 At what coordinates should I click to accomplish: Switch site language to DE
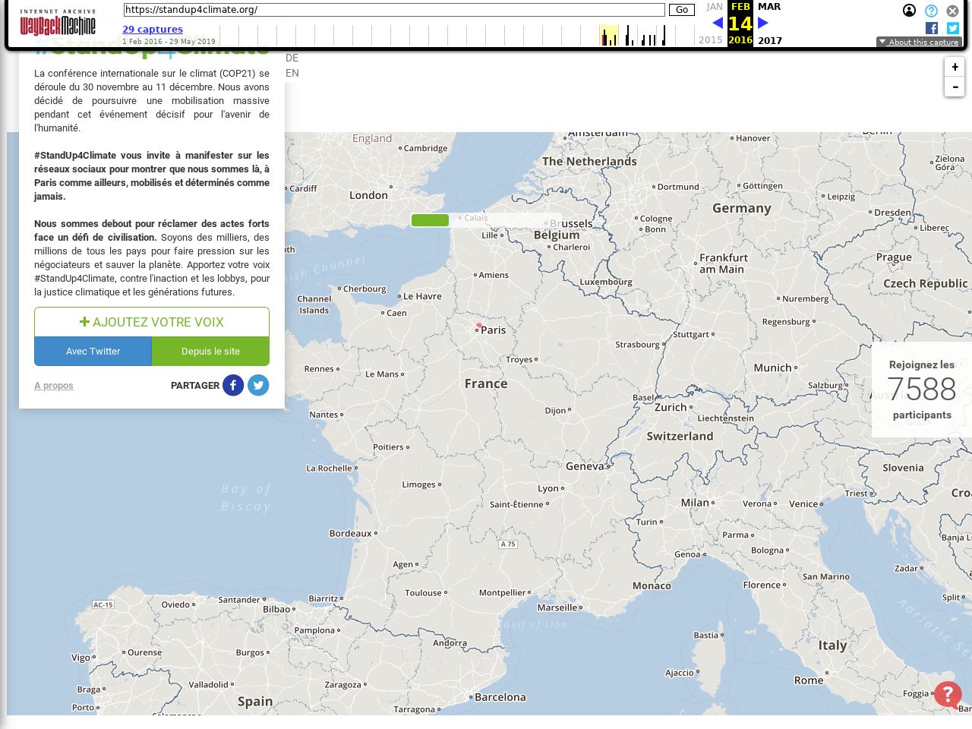(x=292, y=58)
